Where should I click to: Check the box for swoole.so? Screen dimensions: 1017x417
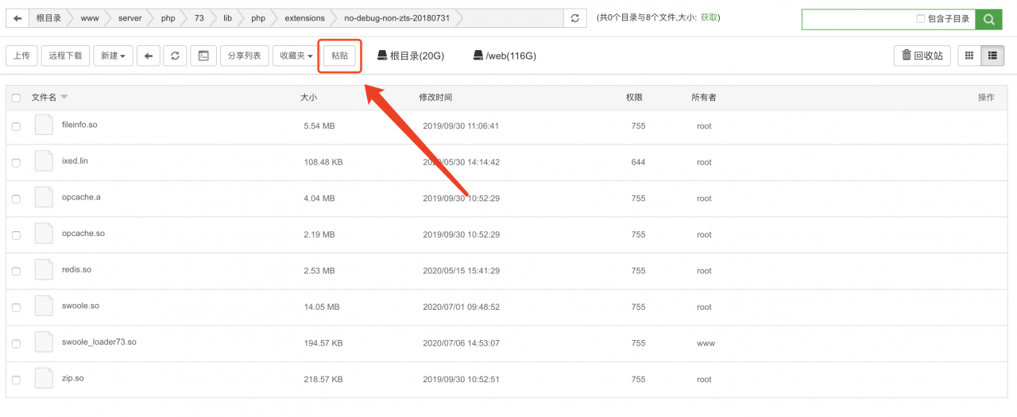pos(16,307)
